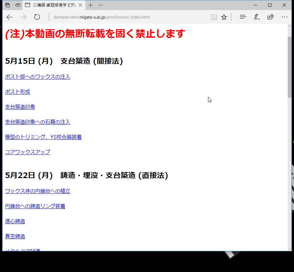This screenshot has height=272, width=294.
Task: Add page to favorites star icon
Action: click(x=224, y=17)
